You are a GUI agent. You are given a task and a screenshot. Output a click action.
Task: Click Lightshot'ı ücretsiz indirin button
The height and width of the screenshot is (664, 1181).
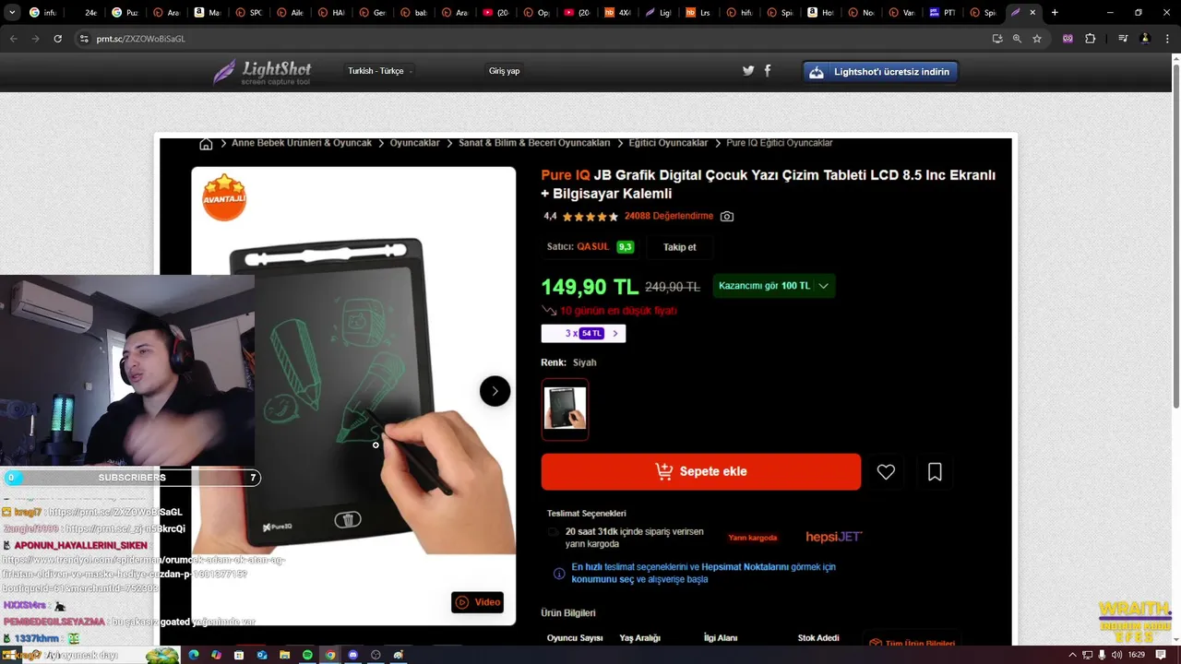click(880, 72)
